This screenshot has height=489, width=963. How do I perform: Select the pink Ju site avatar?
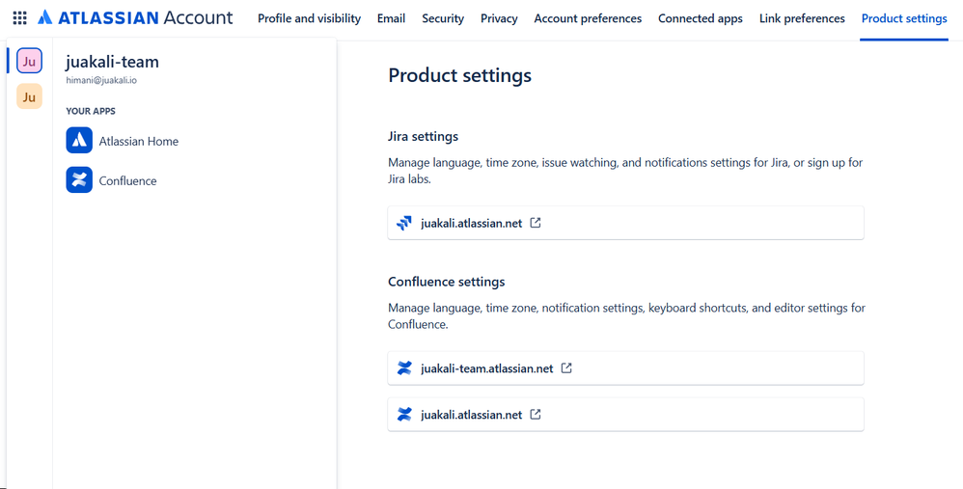point(30,61)
